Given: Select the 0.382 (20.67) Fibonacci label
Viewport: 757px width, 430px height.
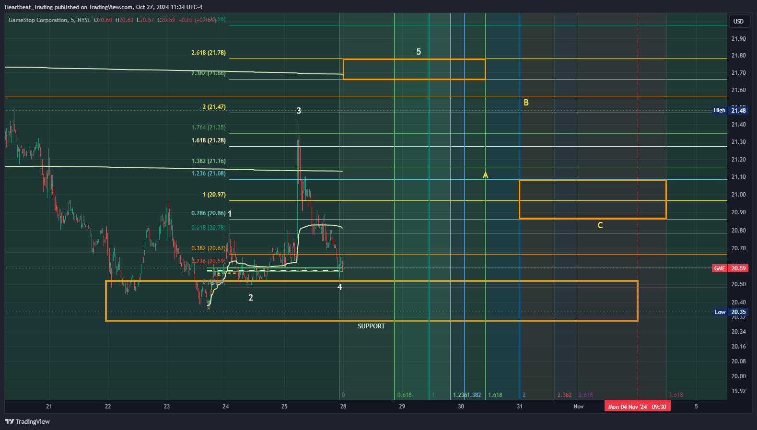Looking at the screenshot, I should click(x=208, y=248).
